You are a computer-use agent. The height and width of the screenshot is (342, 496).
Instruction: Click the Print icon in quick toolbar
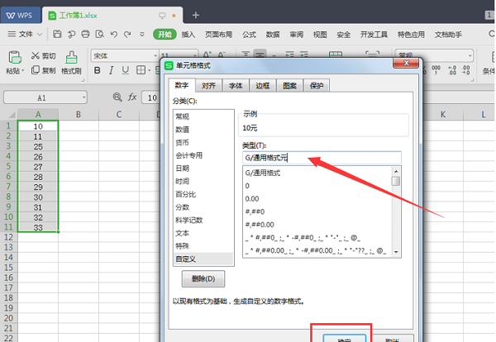[x=85, y=34]
